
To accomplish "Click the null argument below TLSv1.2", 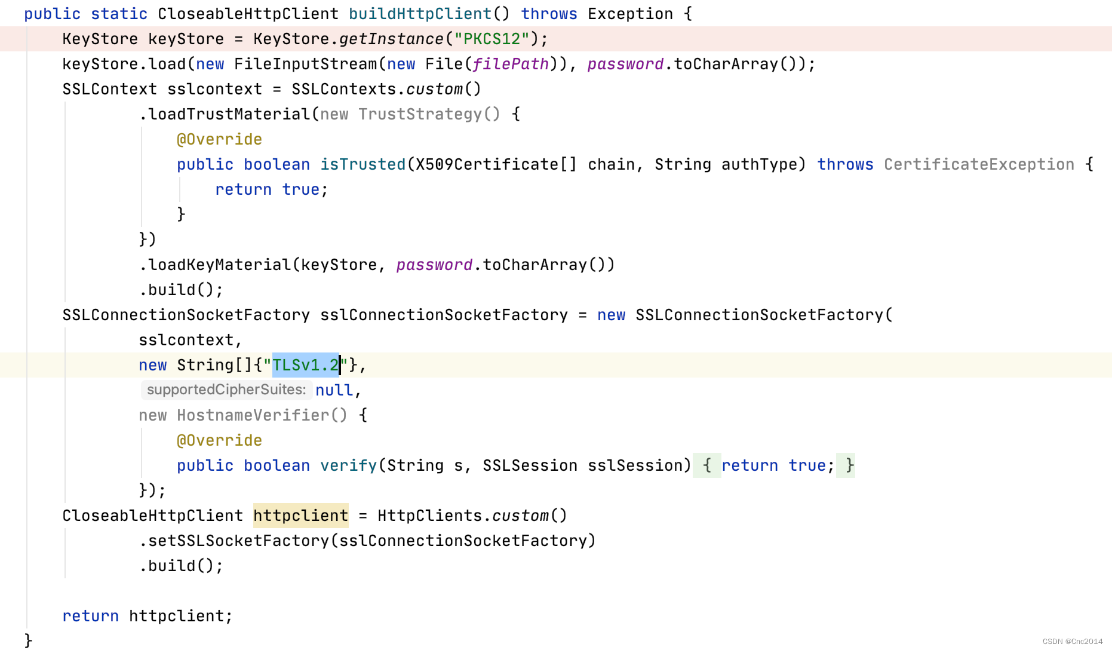I will 333,390.
